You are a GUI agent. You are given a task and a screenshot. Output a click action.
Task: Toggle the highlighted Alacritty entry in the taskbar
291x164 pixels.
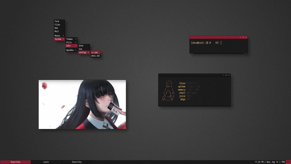click(x=16, y=162)
